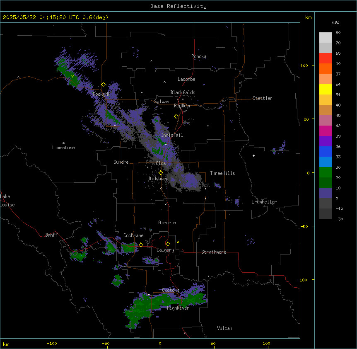Click the Didsbury city label
Image resolution: width=357 pixels, height=349 pixels.
[159, 179]
